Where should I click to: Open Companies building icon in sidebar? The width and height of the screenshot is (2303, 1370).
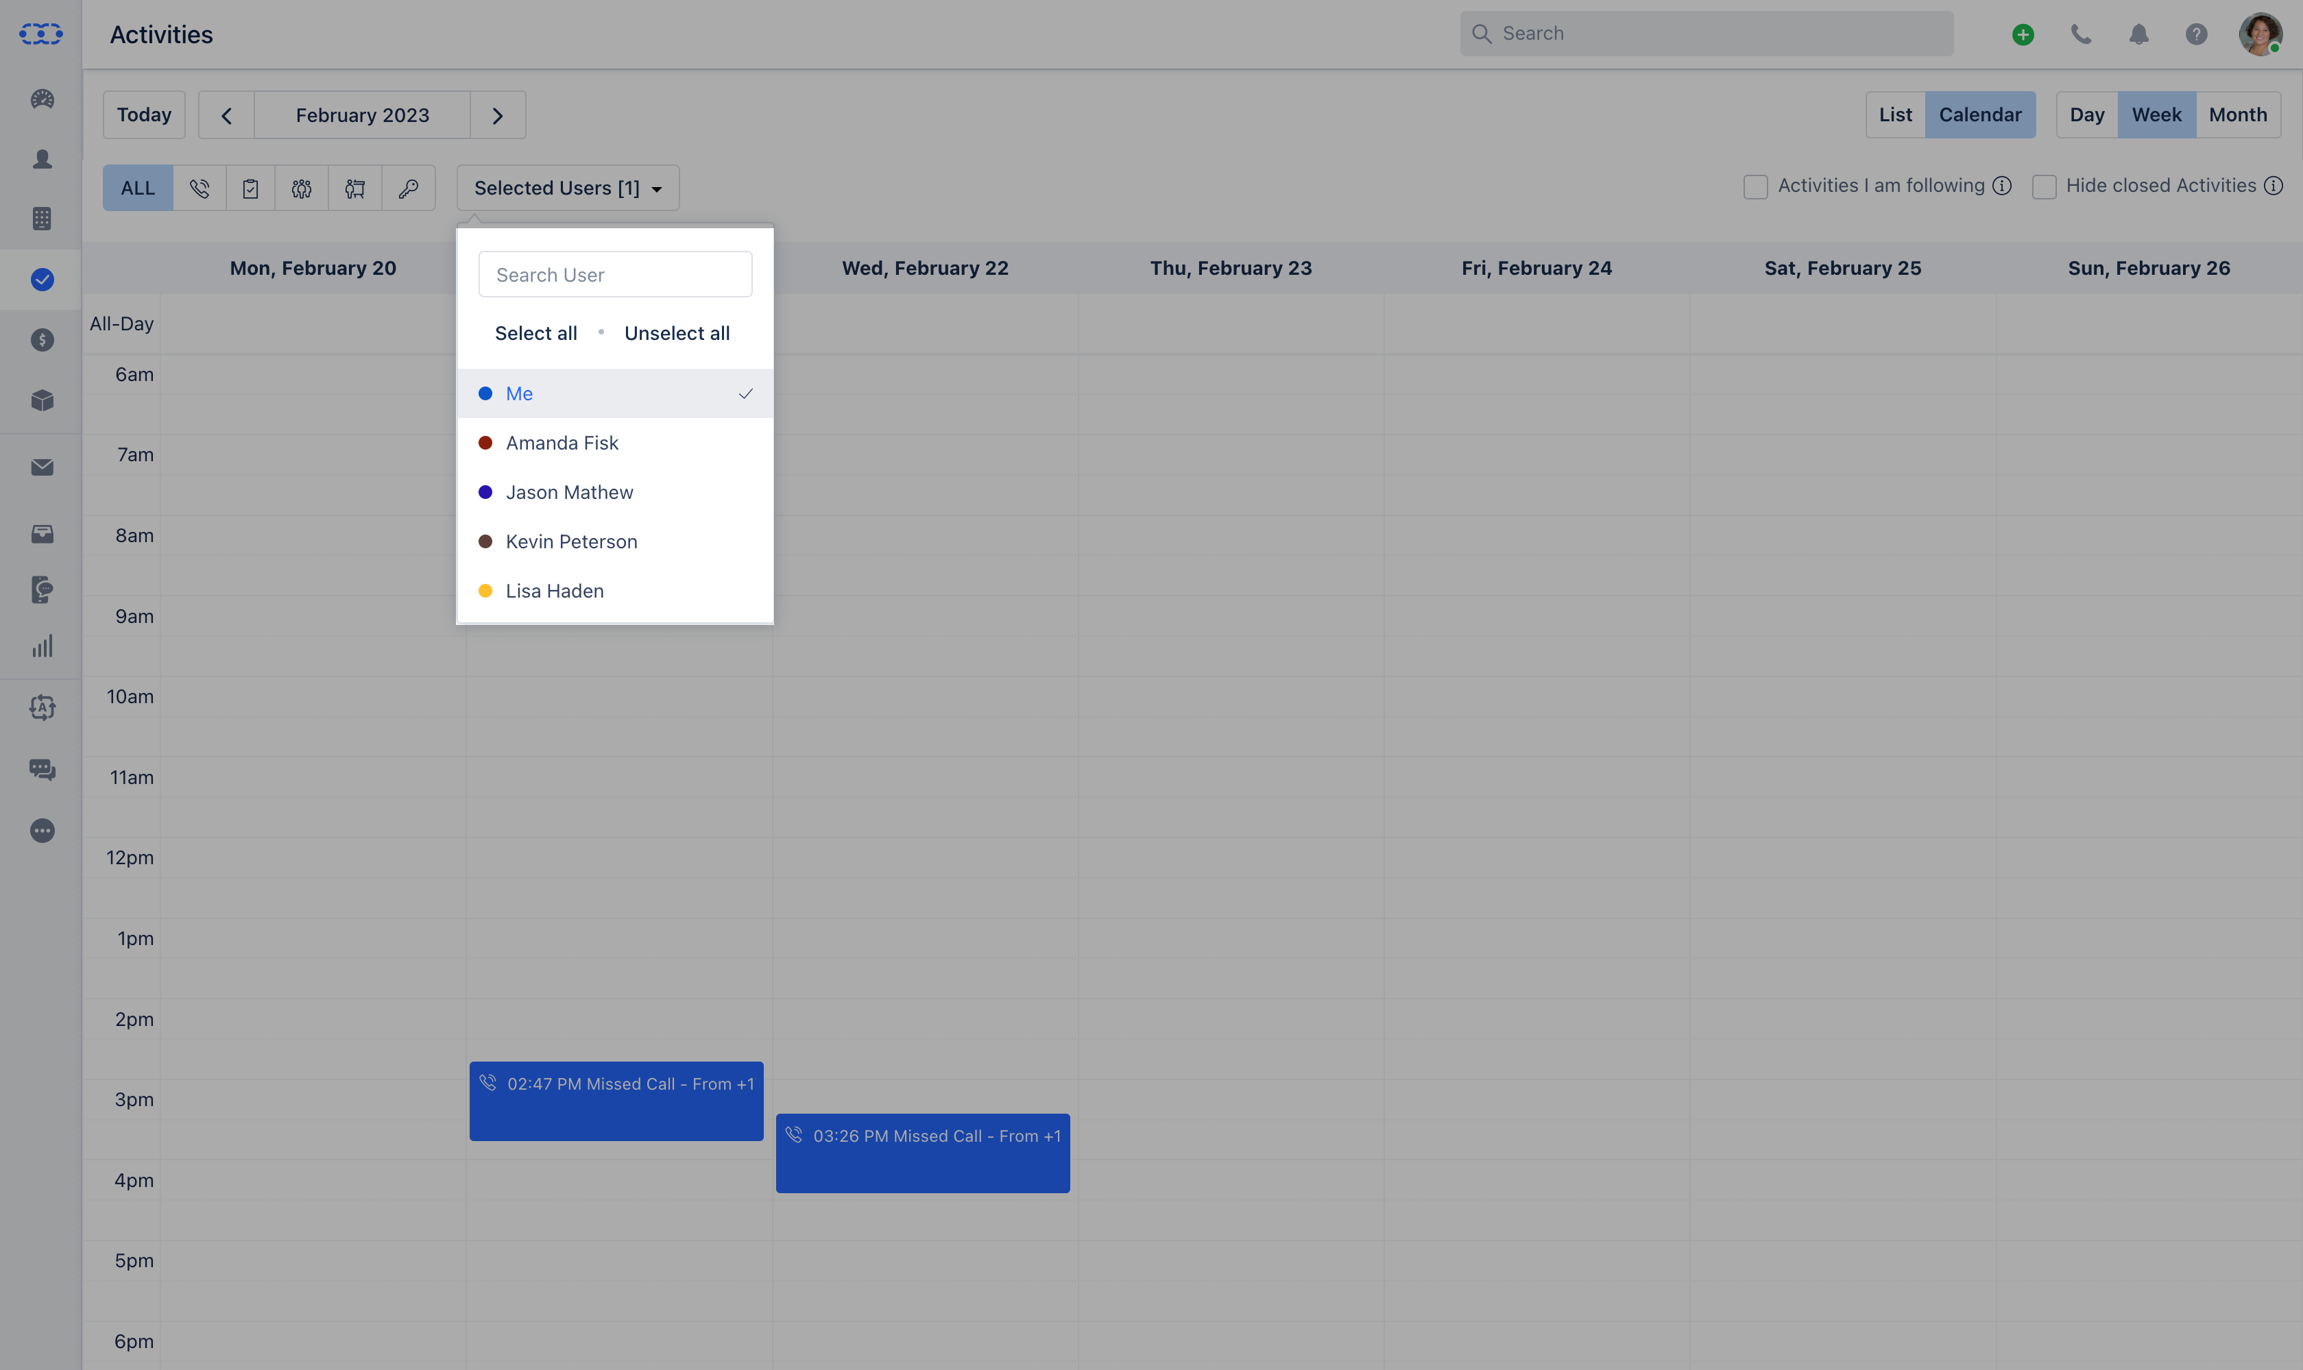pos(43,219)
